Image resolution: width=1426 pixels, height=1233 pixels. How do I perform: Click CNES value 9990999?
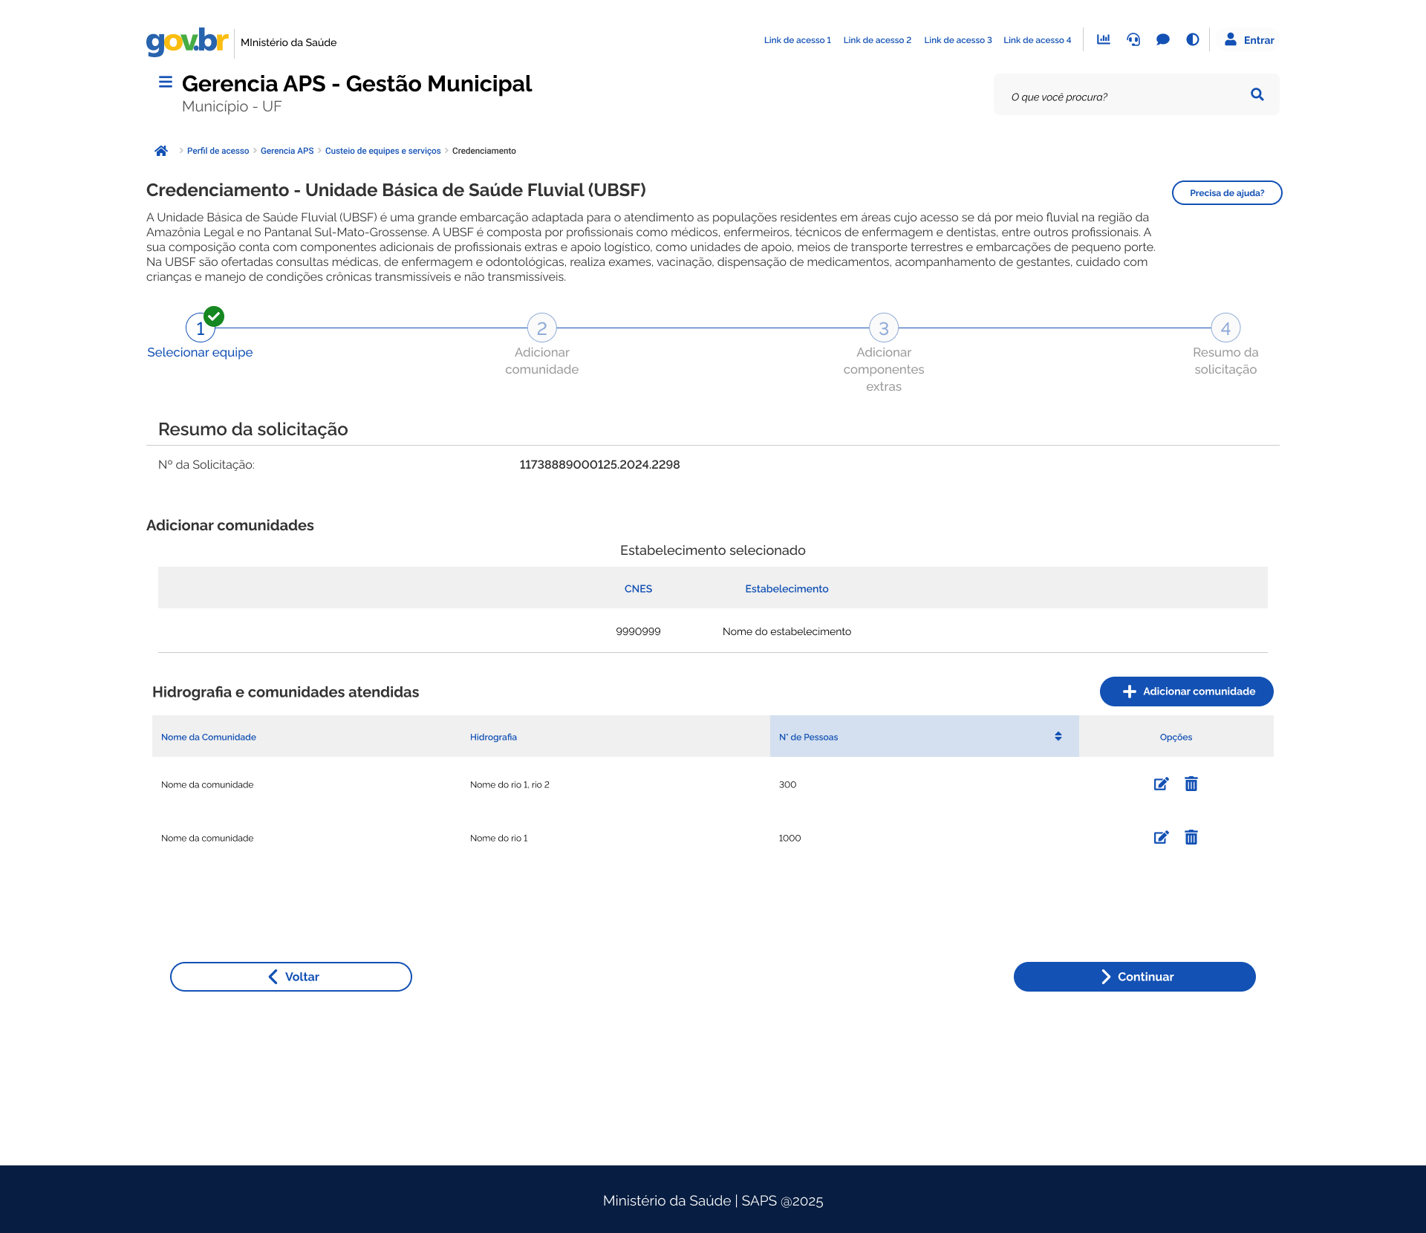tap(638, 631)
